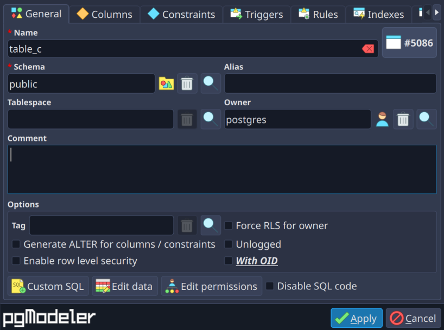The width and height of the screenshot is (444, 330).
Task: Open Tag picker with magnifier icon
Action: tap(211, 225)
